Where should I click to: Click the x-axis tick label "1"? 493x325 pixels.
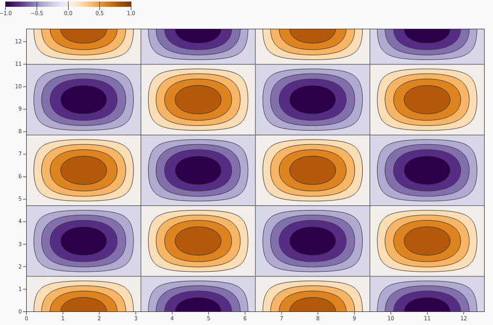(x=63, y=318)
